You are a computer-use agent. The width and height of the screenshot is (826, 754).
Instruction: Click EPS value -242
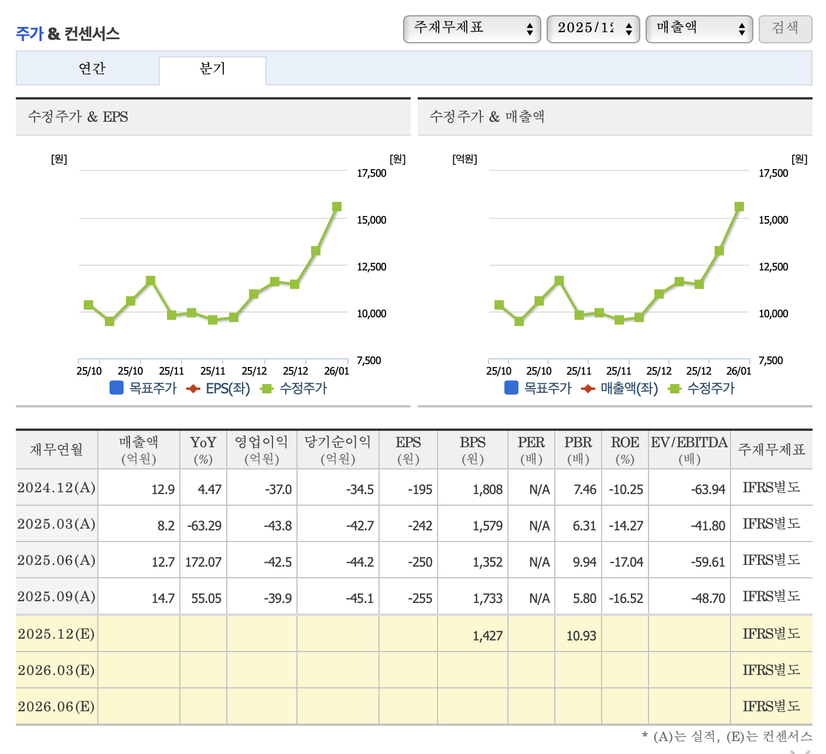pos(420,526)
